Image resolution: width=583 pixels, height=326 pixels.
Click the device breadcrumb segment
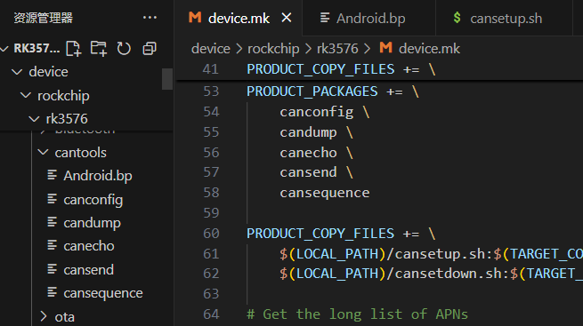[210, 49]
